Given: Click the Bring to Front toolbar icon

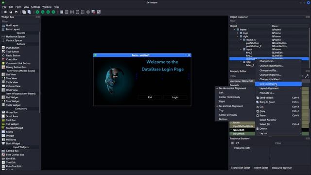Looking at the screenshot, I should (29, 12).
